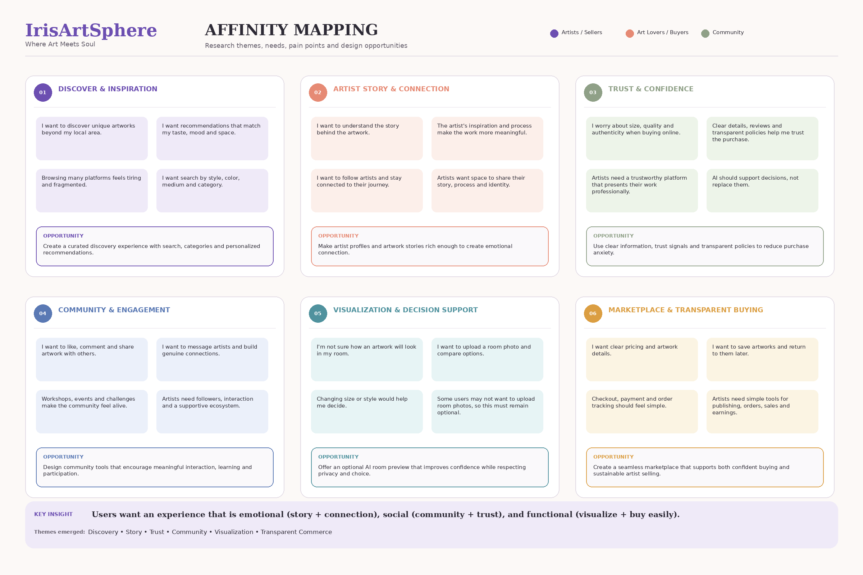This screenshot has width=863, height=575.
Task: Click the coral 02 number badge
Action: coord(318,92)
